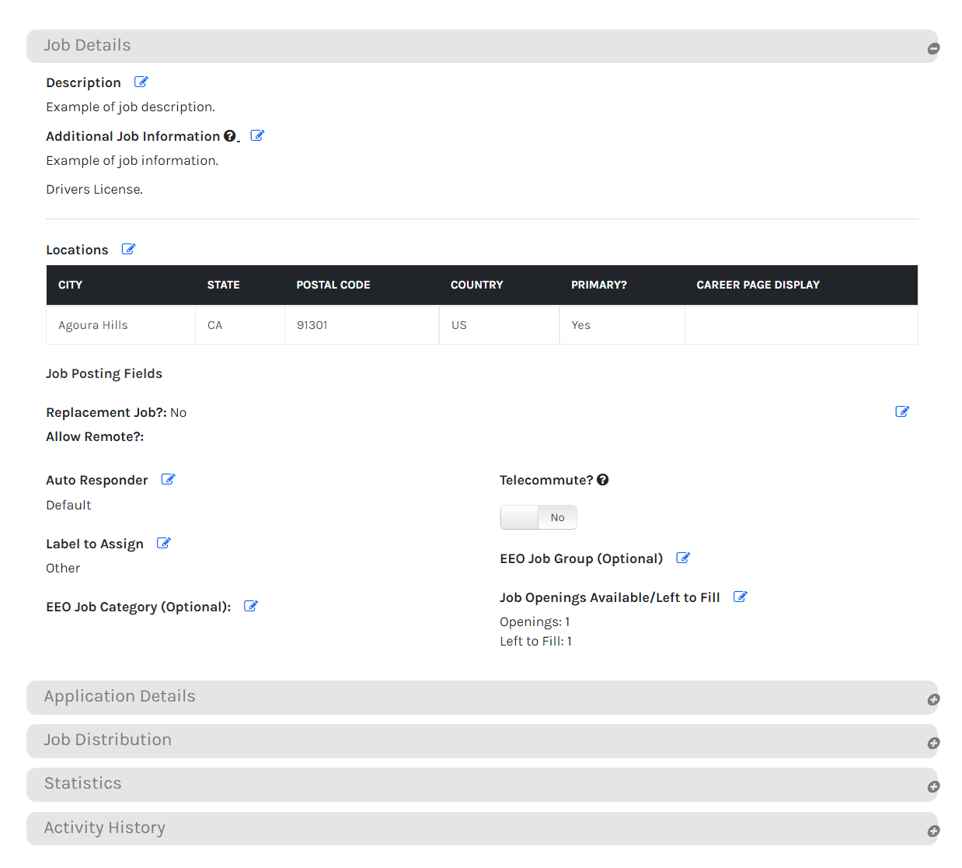The width and height of the screenshot is (962, 868).
Task: Collapse the Job Details section
Action: (x=933, y=48)
